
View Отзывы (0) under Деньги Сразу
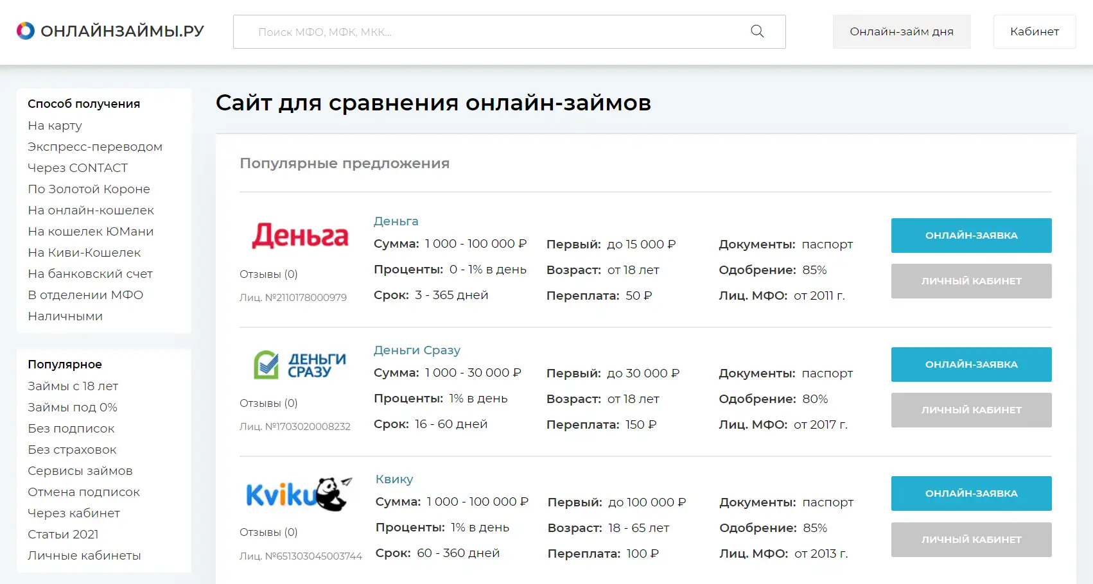268,404
